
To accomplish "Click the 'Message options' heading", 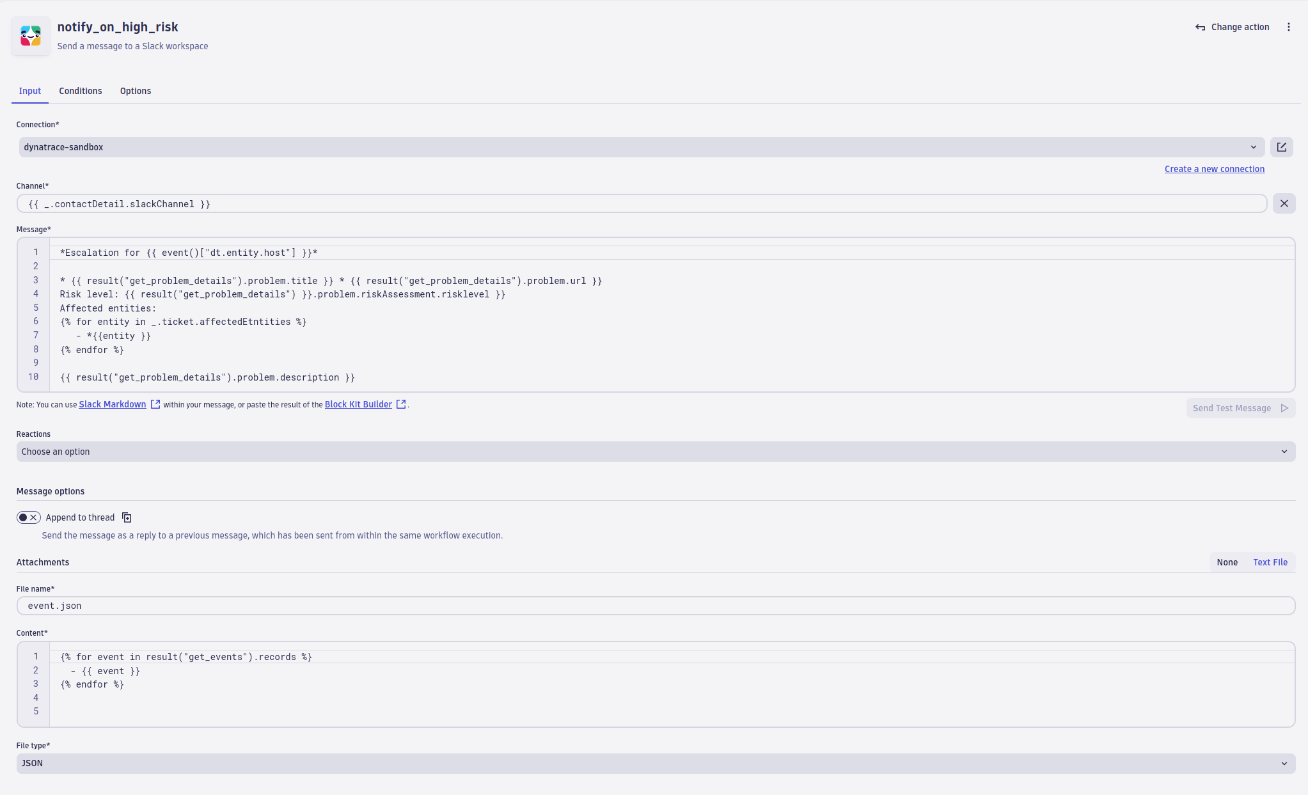I will coord(51,491).
